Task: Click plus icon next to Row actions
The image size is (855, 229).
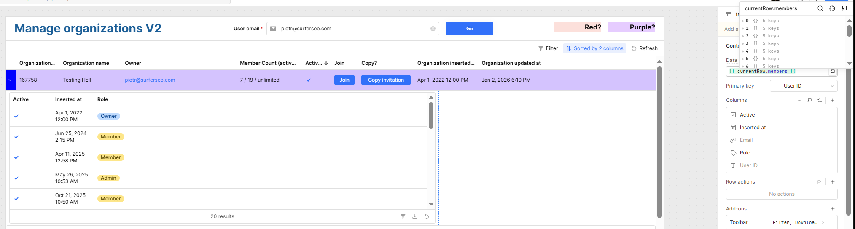Action: 833,182
